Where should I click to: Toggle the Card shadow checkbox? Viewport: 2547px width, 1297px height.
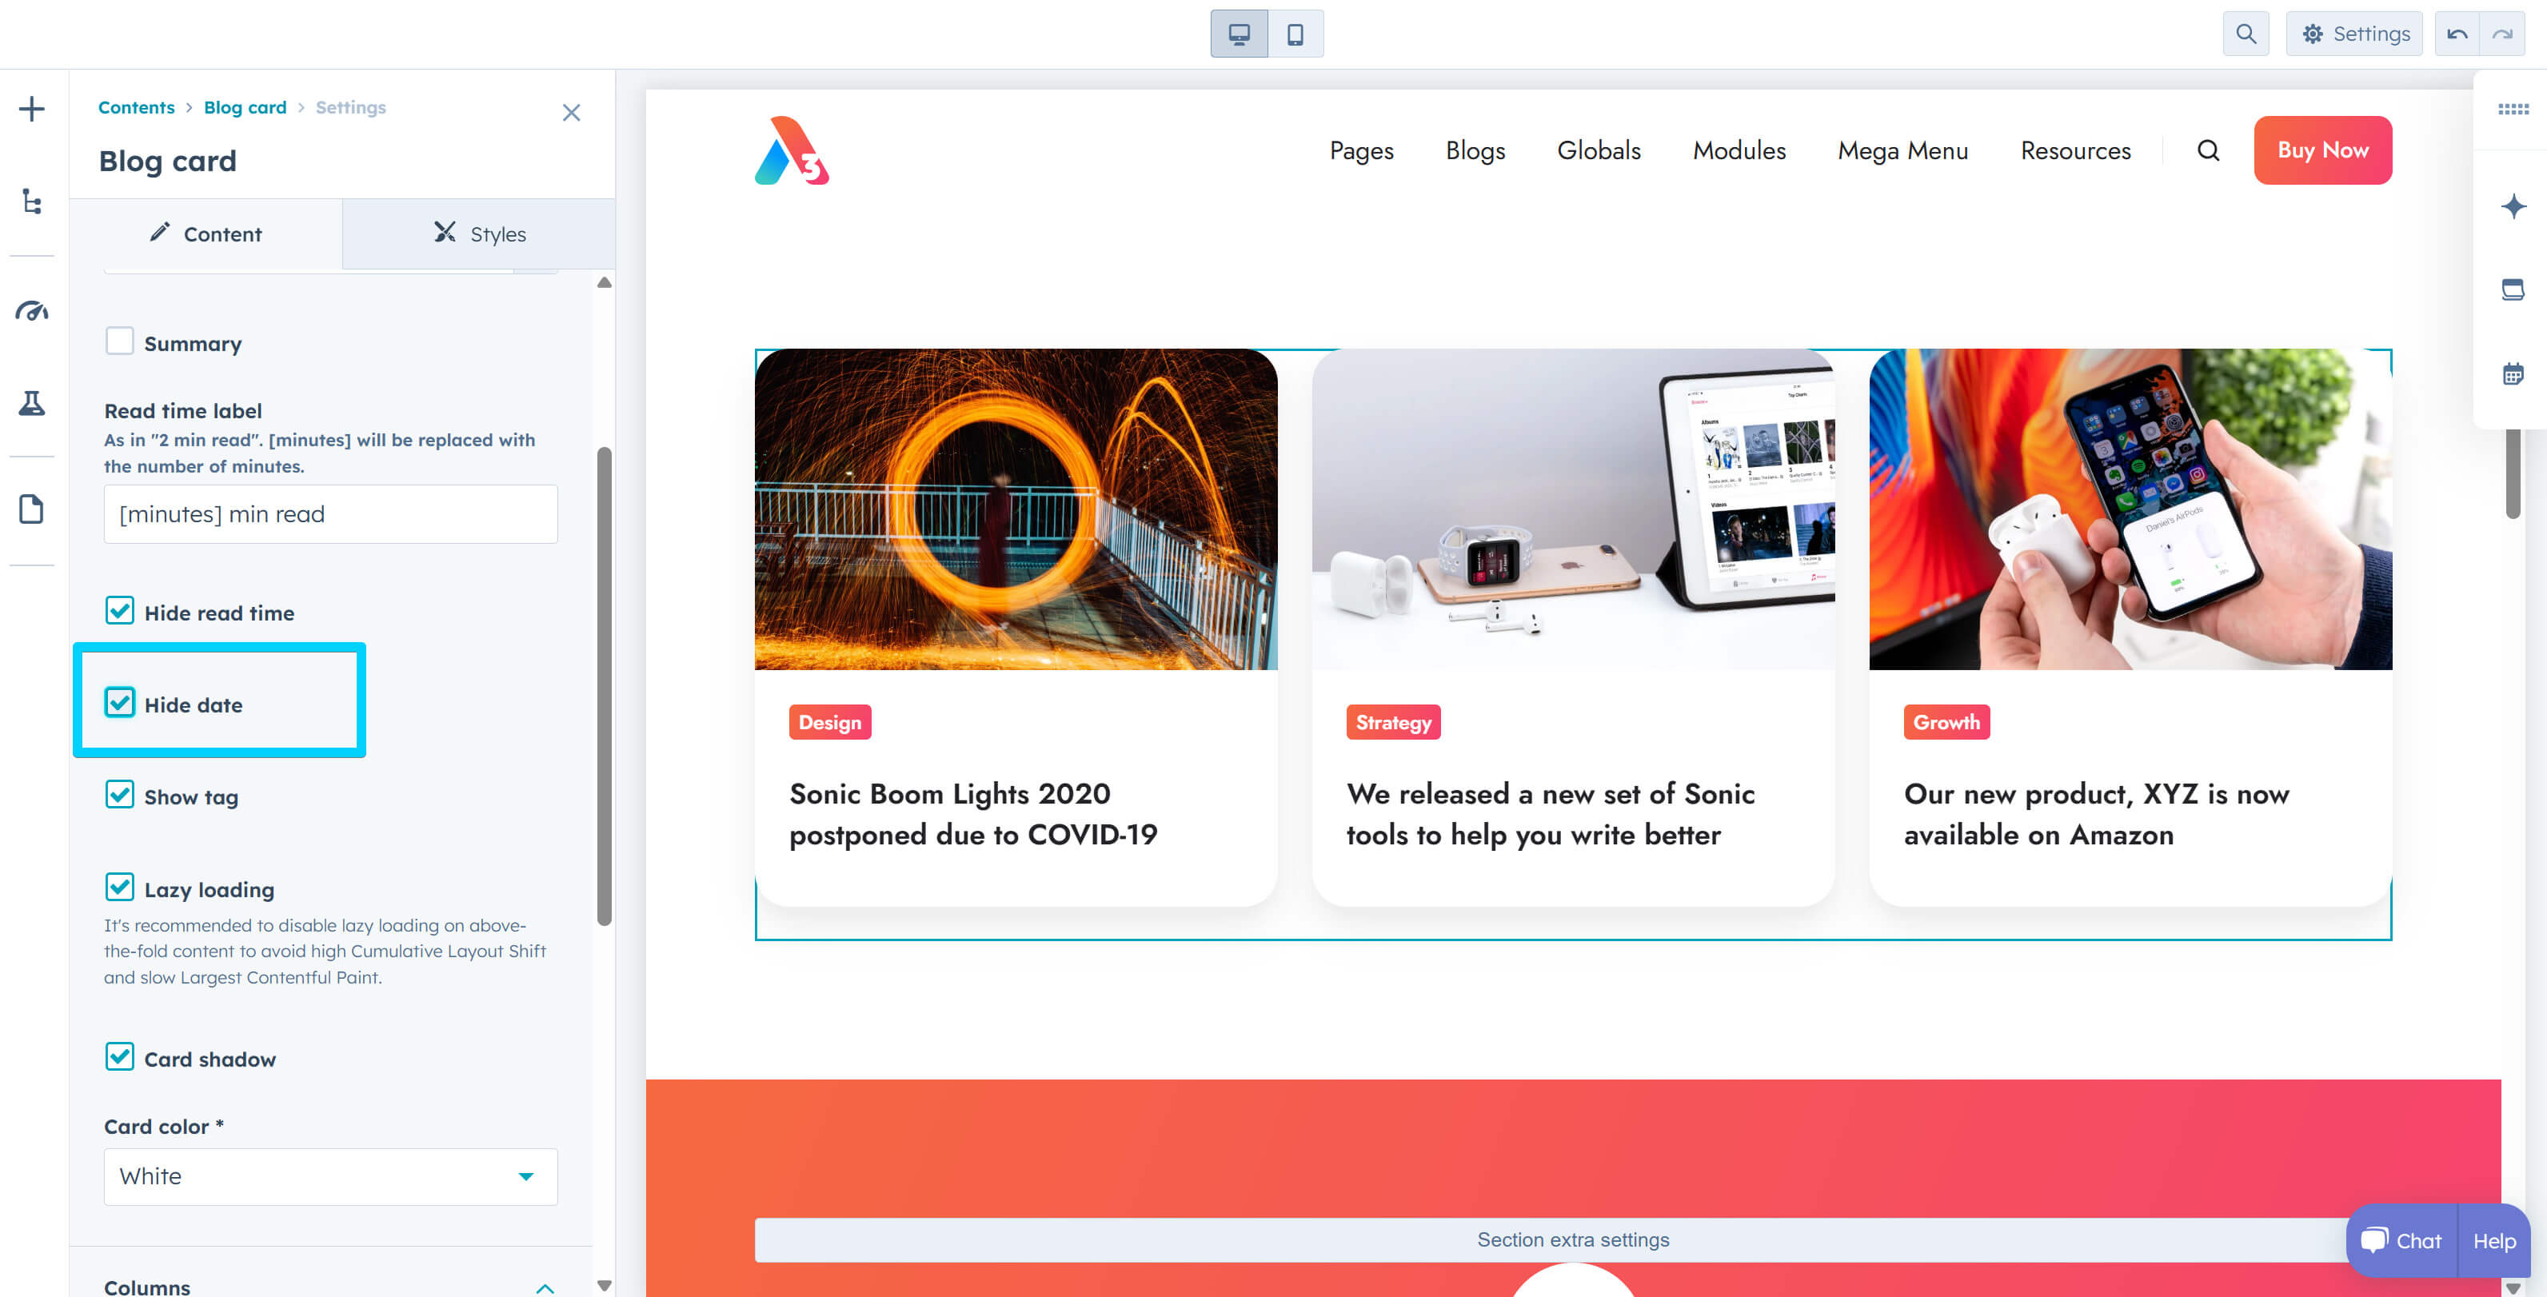pos(120,1057)
